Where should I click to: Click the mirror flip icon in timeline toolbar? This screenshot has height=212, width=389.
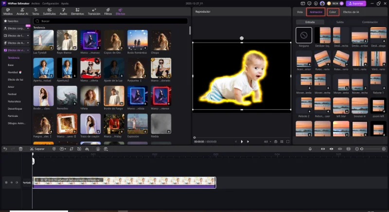coord(87,149)
